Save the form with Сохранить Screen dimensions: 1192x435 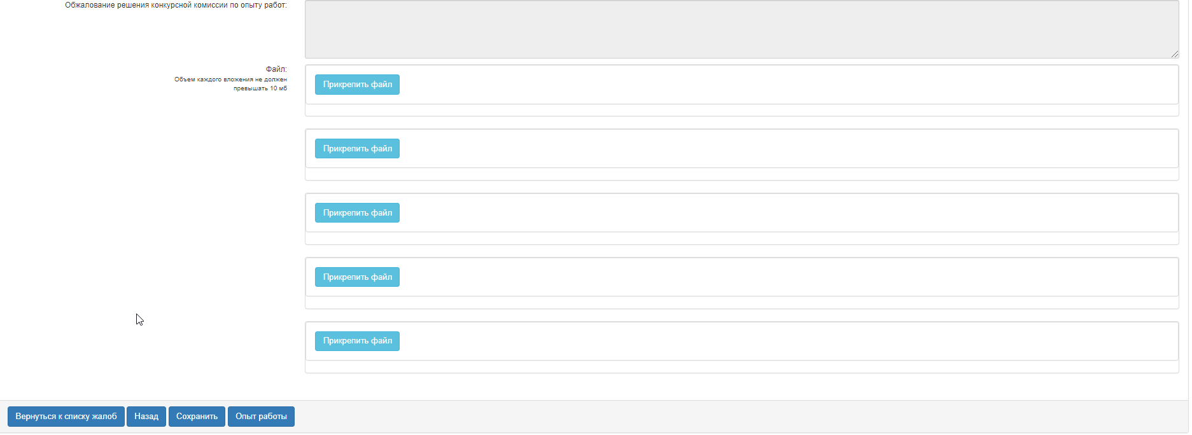click(197, 417)
